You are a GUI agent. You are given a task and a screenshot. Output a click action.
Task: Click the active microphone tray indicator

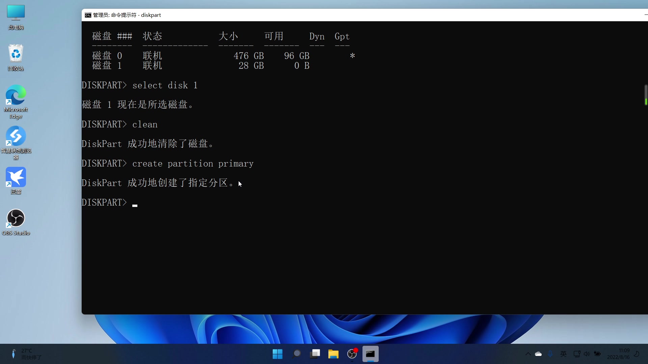[550, 354]
